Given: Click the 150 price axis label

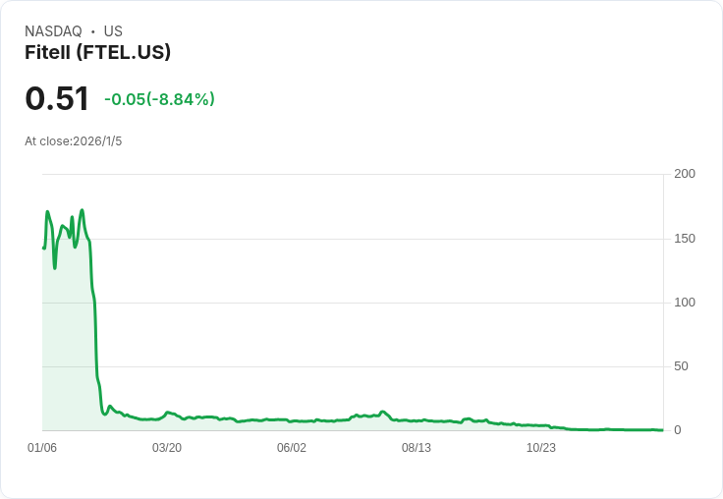Looking at the screenshot, I should click(685, 239).
